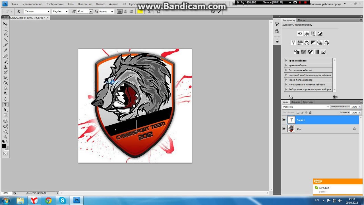Select the Healing Brush tool

coord(5,56)
